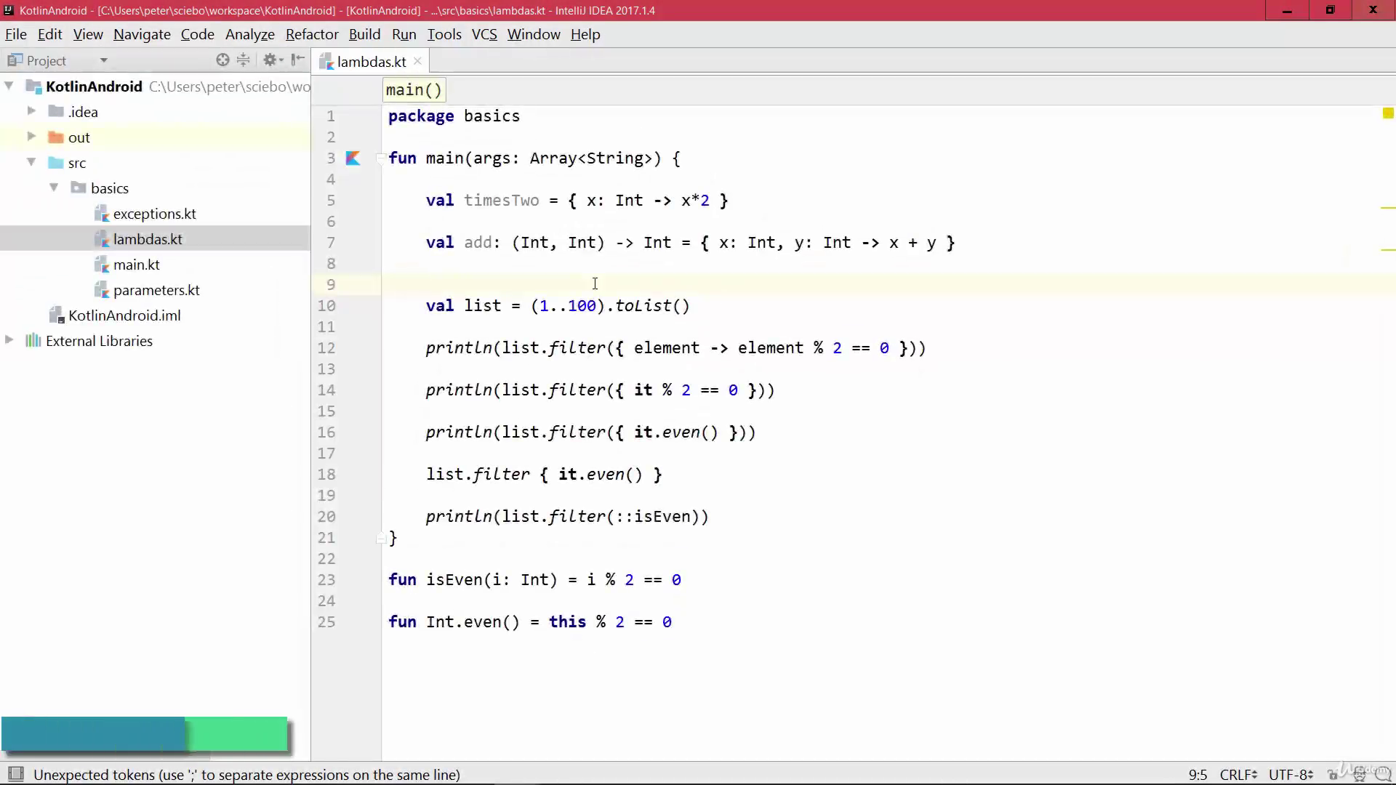
Task: Fold the main function at line 3
Action: click(380, 158)
